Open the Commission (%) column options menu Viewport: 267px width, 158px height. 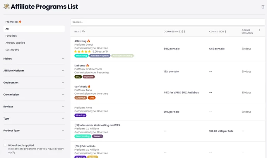click(x=185, y=31)
